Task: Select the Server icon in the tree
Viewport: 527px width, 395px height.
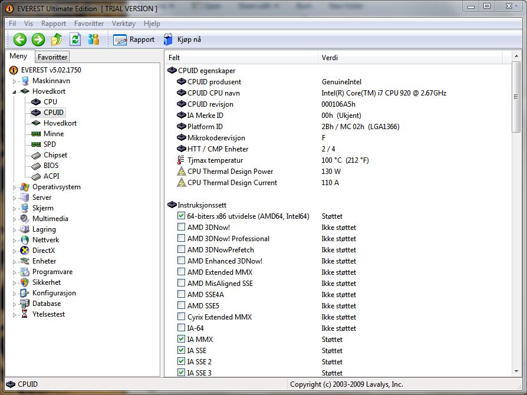Action: coord(25,197)
